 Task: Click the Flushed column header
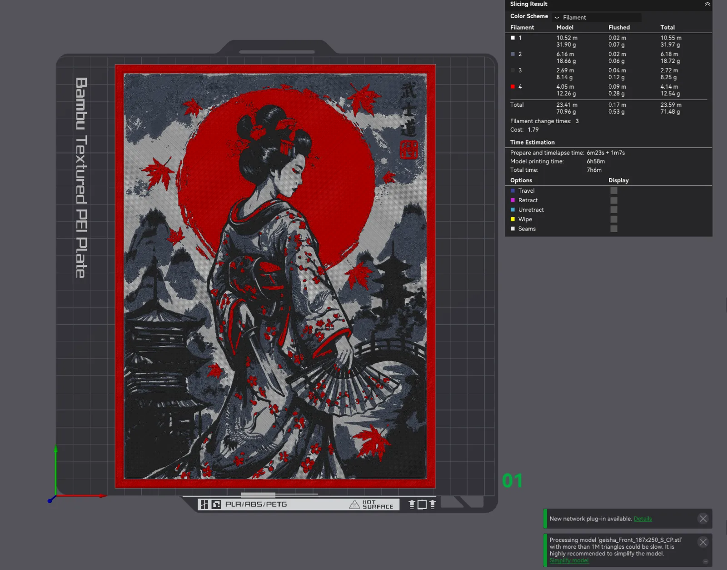click(619, 27)
